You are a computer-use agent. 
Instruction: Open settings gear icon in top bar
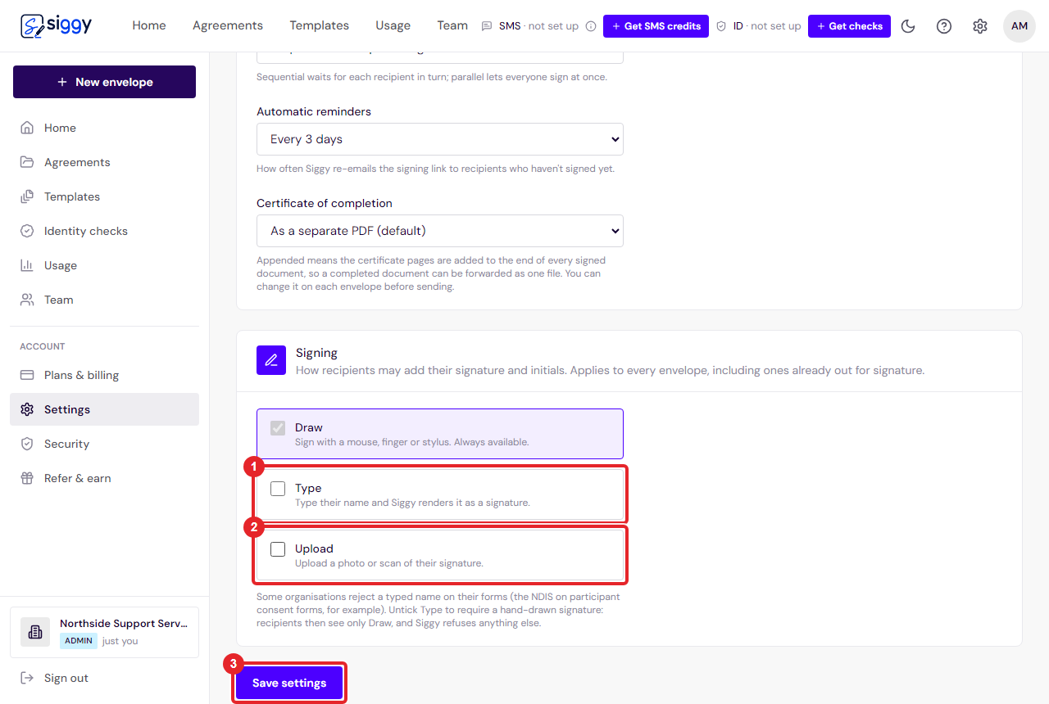pos(980,26)
